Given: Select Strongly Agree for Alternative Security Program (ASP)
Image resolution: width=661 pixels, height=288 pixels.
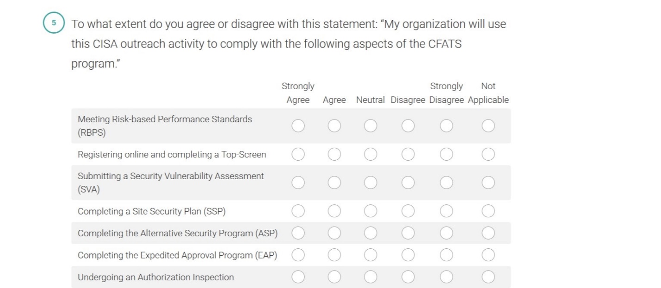Looking at the screenshot, I should (x=298, y=233).
